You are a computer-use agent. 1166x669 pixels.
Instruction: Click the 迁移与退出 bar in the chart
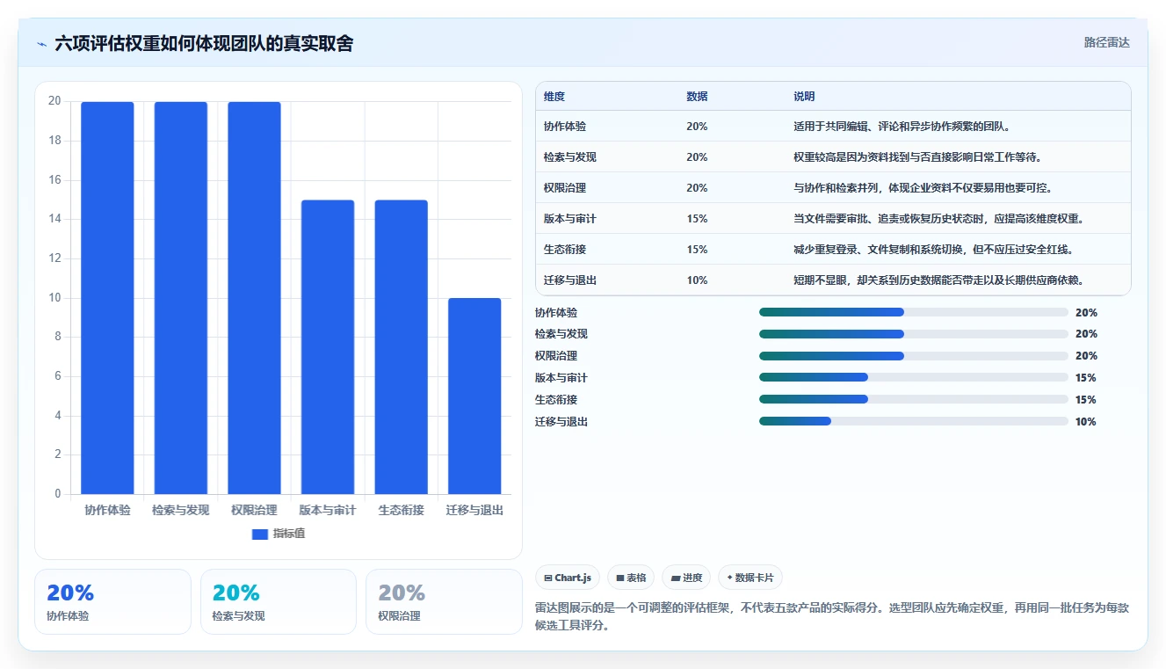point(474,396)
